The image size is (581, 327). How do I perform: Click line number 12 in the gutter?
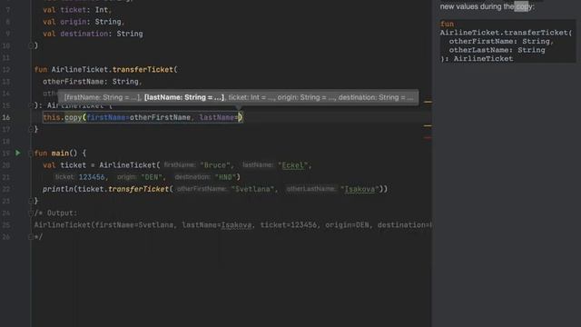point(6,70)
